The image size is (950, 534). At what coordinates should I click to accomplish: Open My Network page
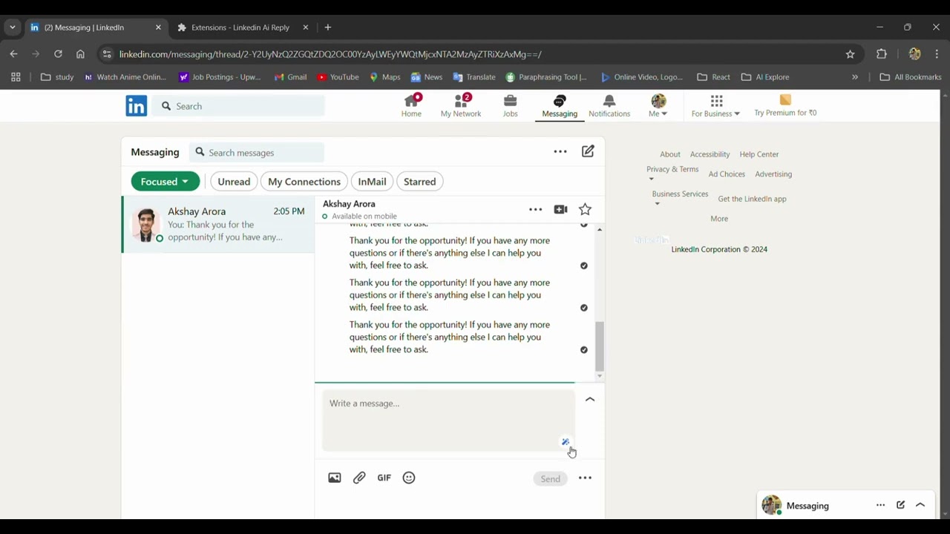[460, 106]
